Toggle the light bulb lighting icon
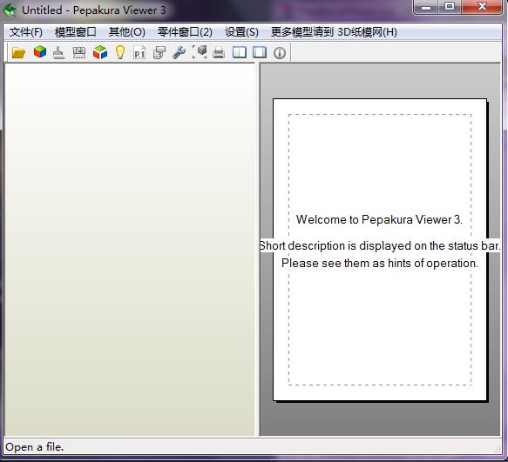Viewport: 508px width, 462px height. pos(120,52)
